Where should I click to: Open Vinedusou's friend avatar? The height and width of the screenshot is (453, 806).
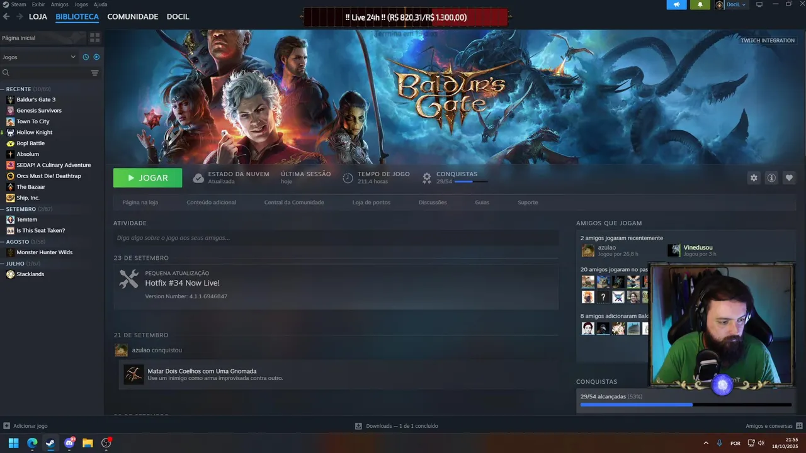674,250
